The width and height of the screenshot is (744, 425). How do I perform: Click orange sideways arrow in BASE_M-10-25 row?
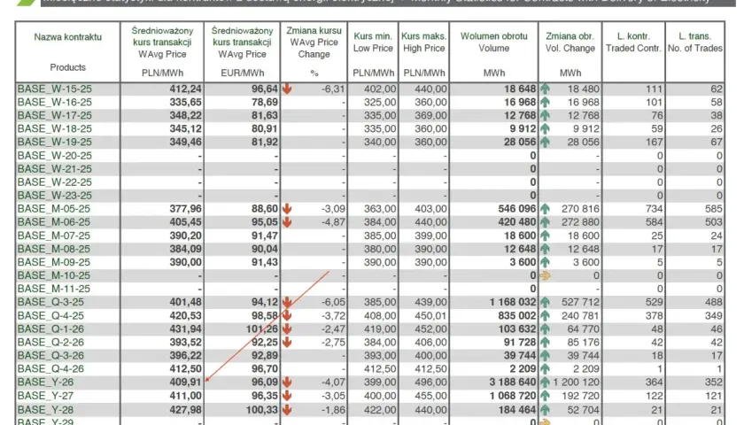click(x=545, y=275)
